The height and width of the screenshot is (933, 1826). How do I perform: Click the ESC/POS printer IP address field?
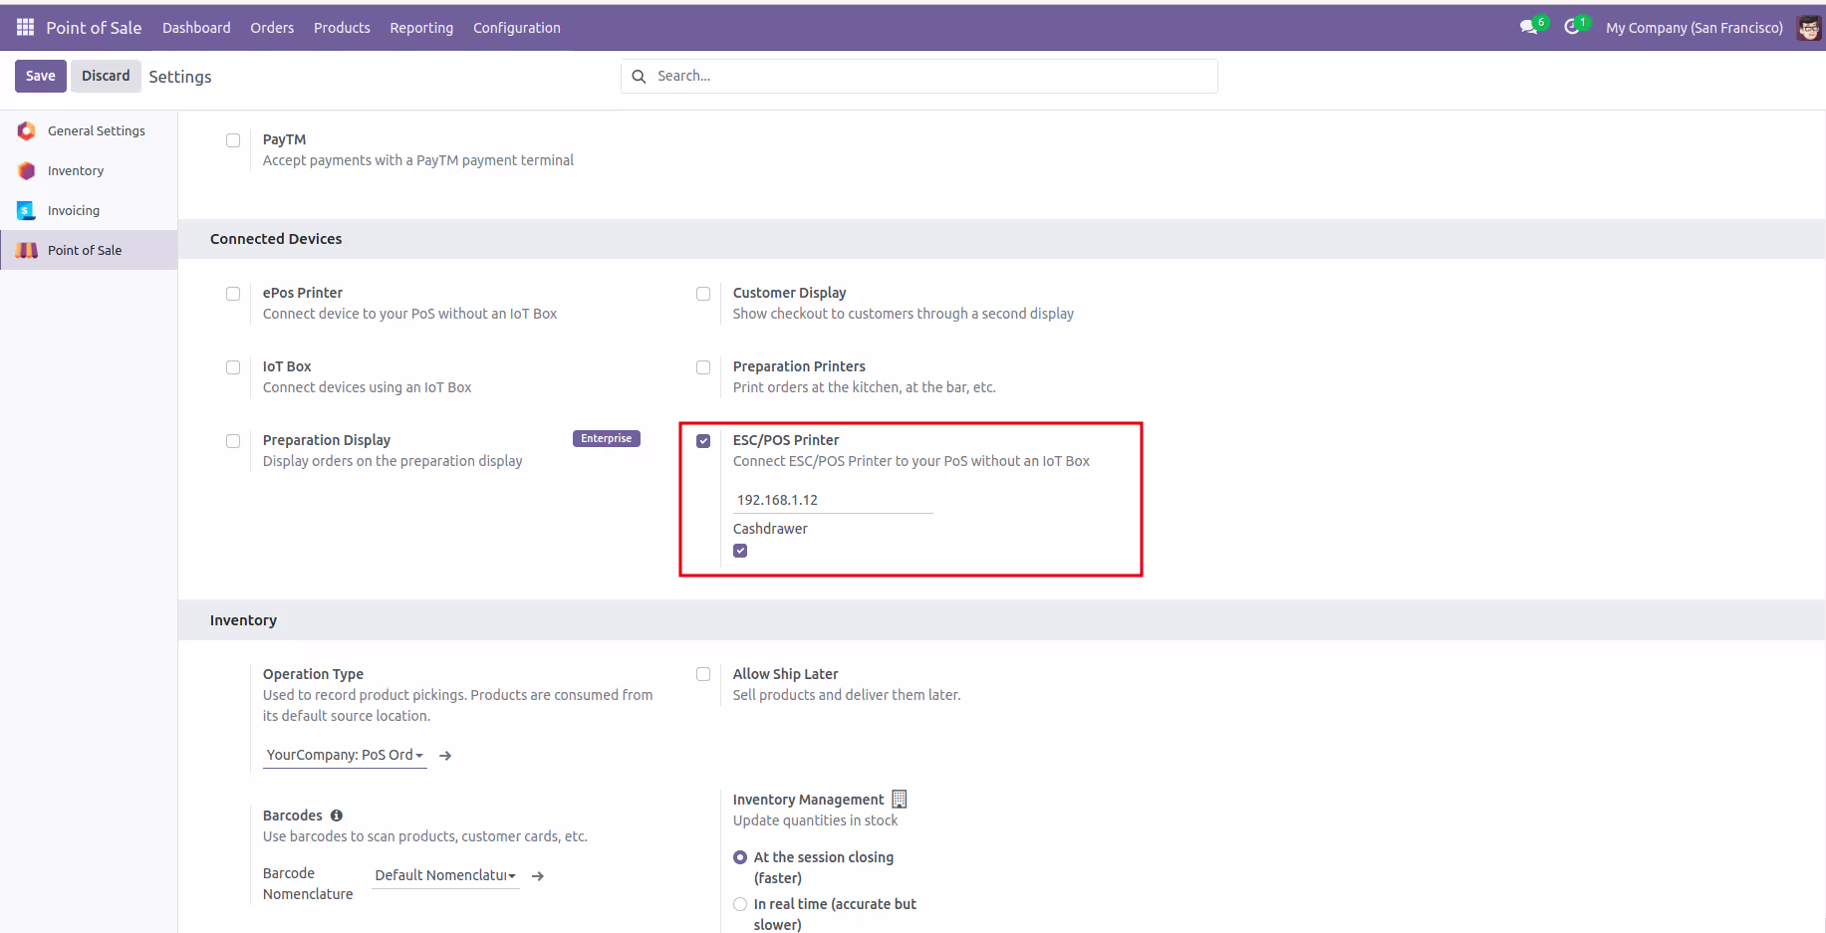point(833,500)
